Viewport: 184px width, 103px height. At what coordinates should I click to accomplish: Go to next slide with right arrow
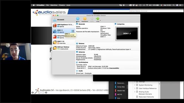[46, 93]
